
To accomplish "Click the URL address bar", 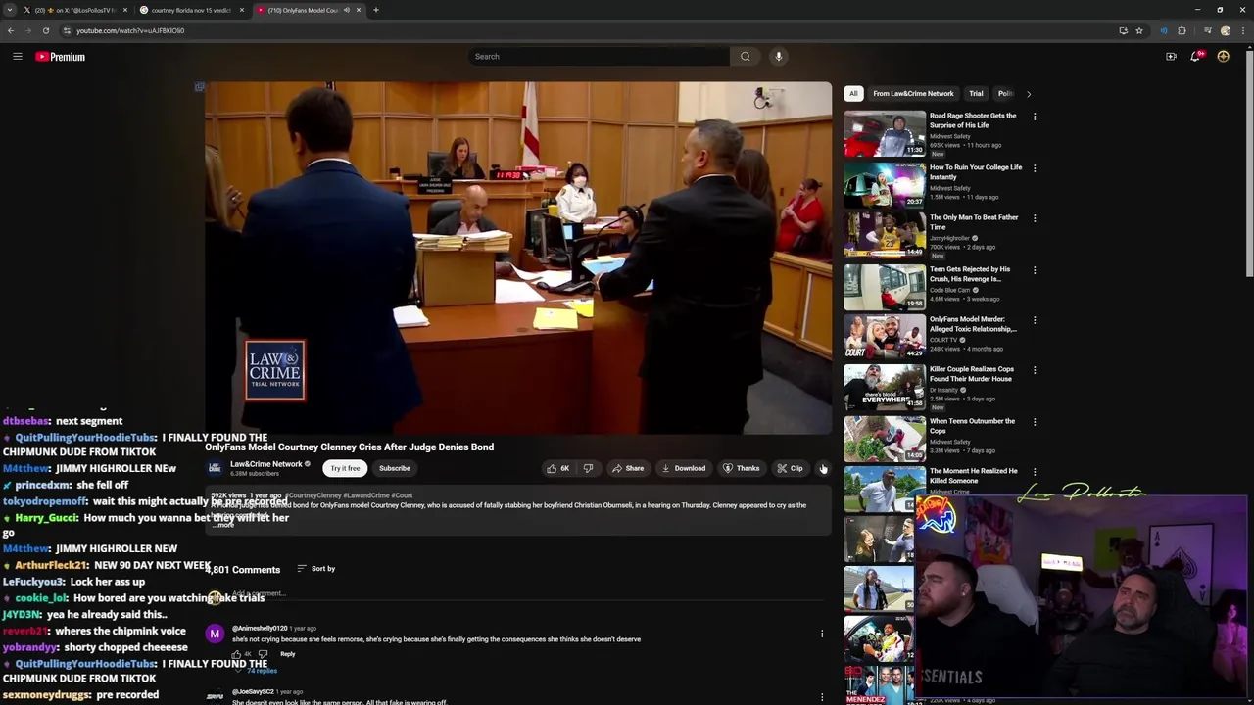I will point(588,30).
